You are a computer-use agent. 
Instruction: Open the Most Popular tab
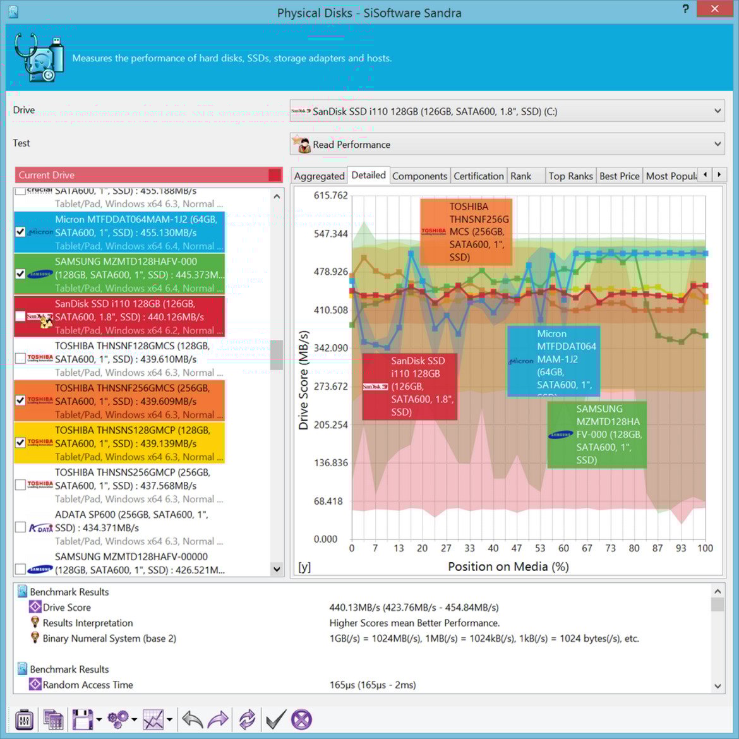[x=671, y=176]
